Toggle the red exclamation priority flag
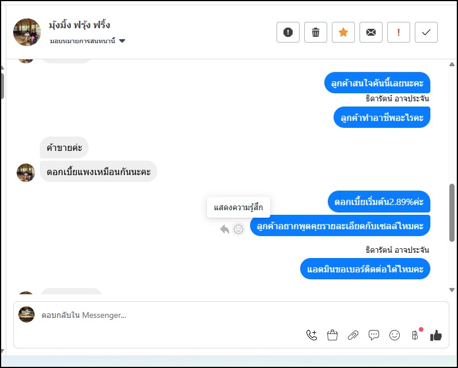 [399, 32]
